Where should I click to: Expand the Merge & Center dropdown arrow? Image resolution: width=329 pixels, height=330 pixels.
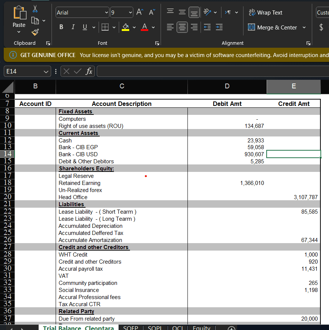[304, 27]
